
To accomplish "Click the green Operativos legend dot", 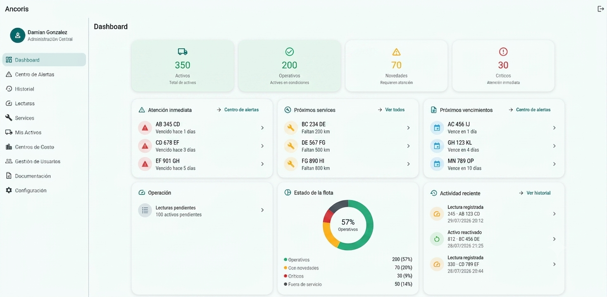I will [286, 259].
